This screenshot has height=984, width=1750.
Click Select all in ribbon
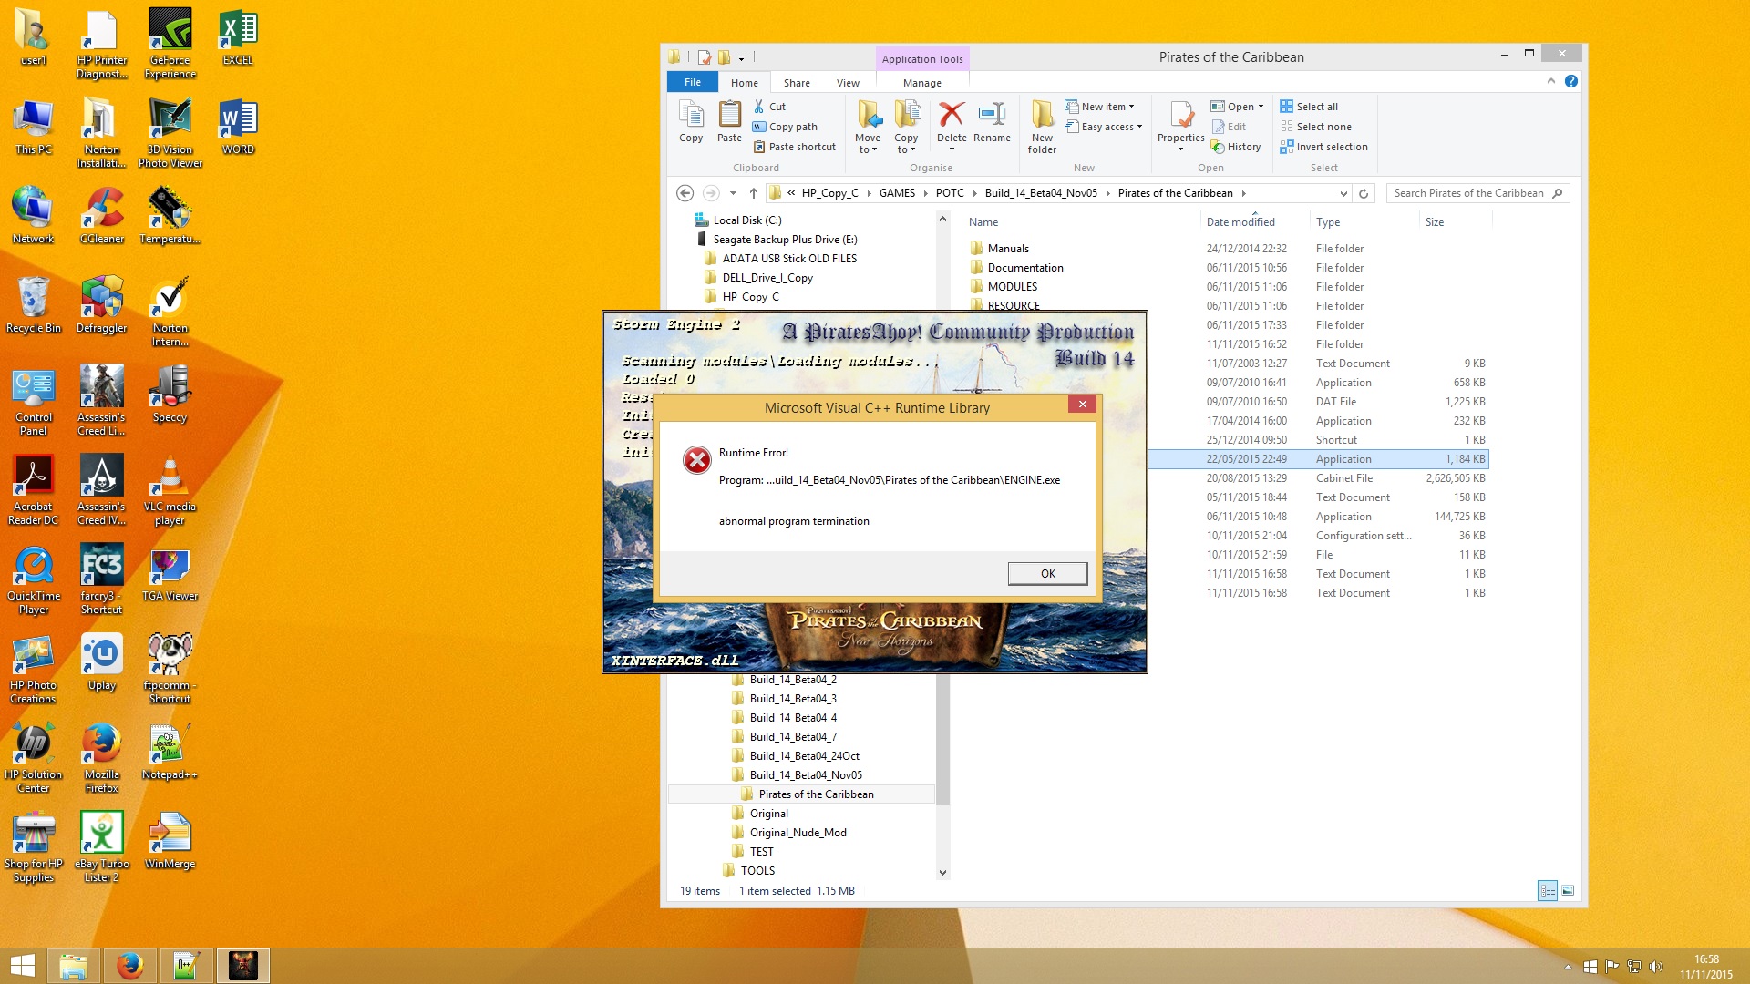click(1309, 107)
